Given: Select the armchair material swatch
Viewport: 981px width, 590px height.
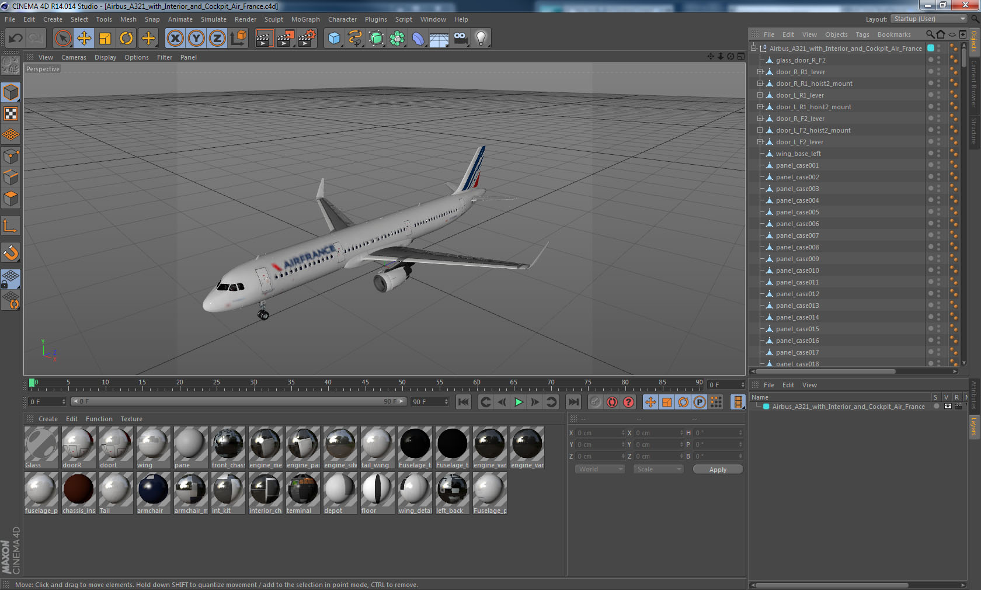Looking at the screenshot, I should point(154,493).
